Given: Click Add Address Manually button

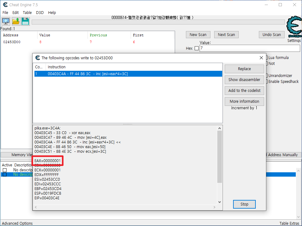Looking at the screenshot, I should [283, 155].
